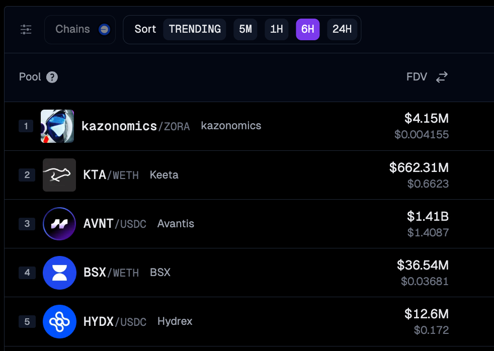494x351 pixels.
Task: Open the filter settings sliders icon
Action: click(x=26, y=29)
